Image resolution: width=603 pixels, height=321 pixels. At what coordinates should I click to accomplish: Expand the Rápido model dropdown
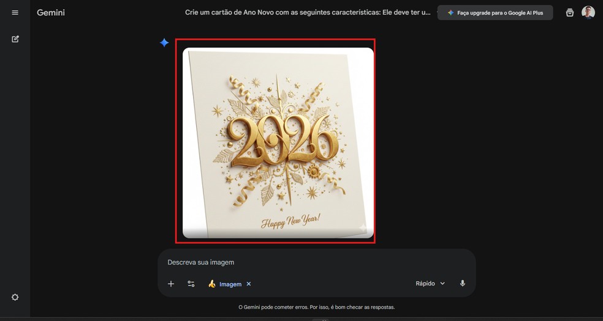[x=430, y=284]
